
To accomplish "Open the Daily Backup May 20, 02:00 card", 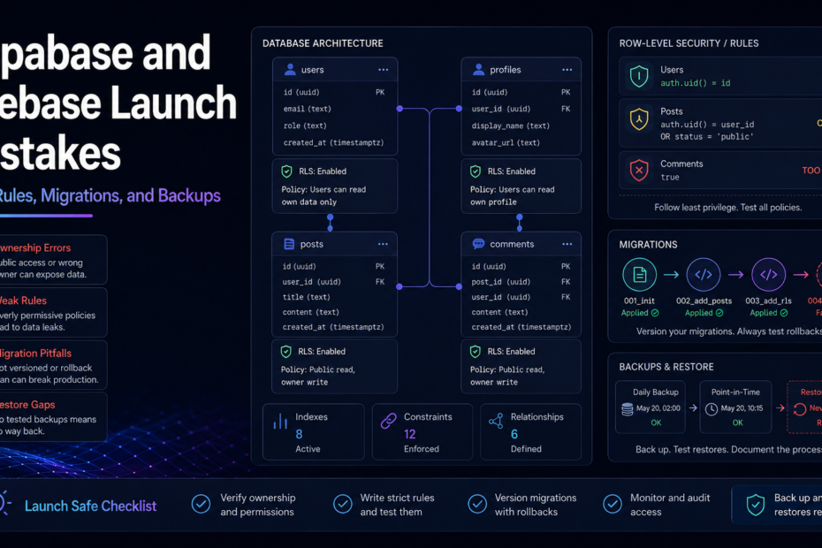I will click(651, 407).
